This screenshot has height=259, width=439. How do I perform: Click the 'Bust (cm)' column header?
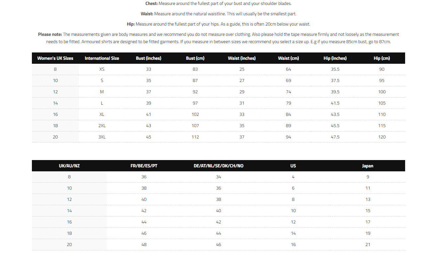coord(195,58)
